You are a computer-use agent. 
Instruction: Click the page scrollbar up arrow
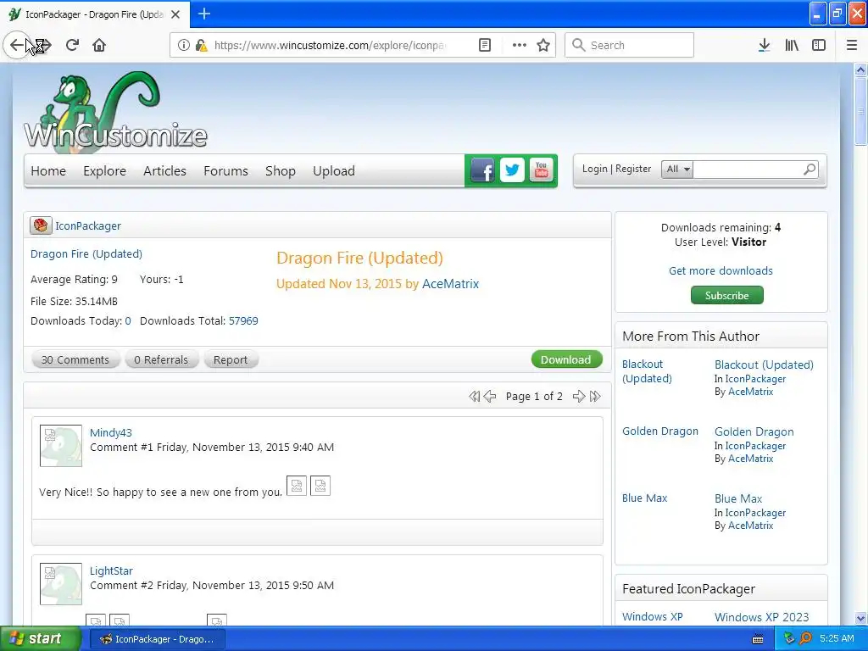[x=860, y=70]
